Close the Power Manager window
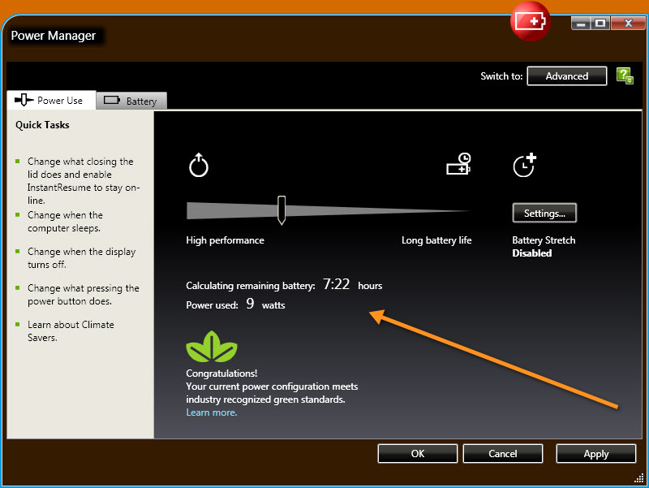This screenshot has height=488, width=649. point(628,24)
